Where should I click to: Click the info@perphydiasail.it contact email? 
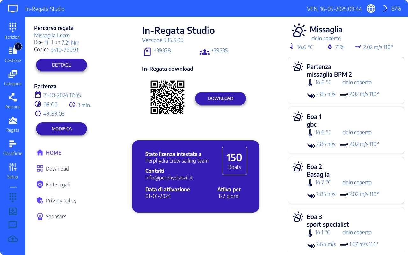[169, 178]
